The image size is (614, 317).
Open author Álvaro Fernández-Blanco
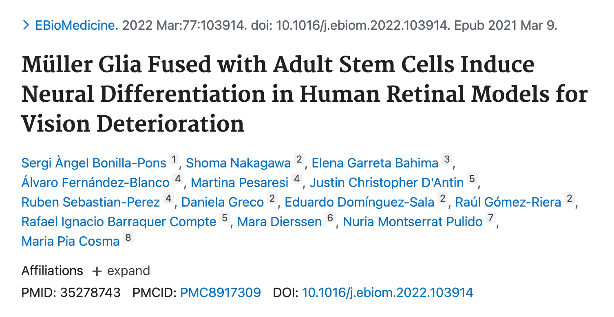tap(95, 183)
